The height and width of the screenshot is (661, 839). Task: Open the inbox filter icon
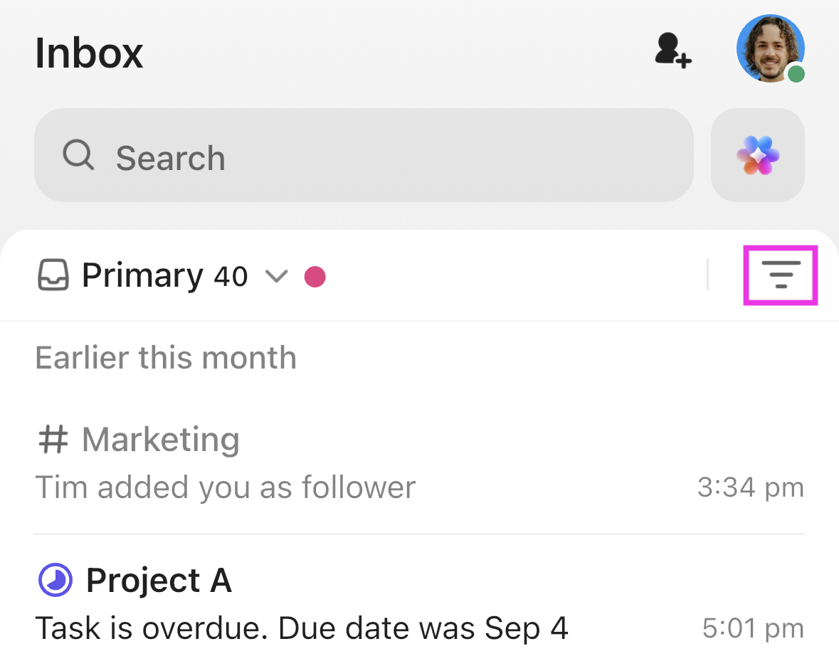click(781, 275)
